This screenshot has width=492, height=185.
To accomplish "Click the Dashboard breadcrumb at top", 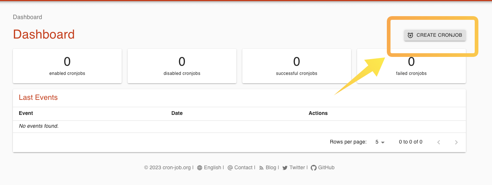I will tap(28, 17).
